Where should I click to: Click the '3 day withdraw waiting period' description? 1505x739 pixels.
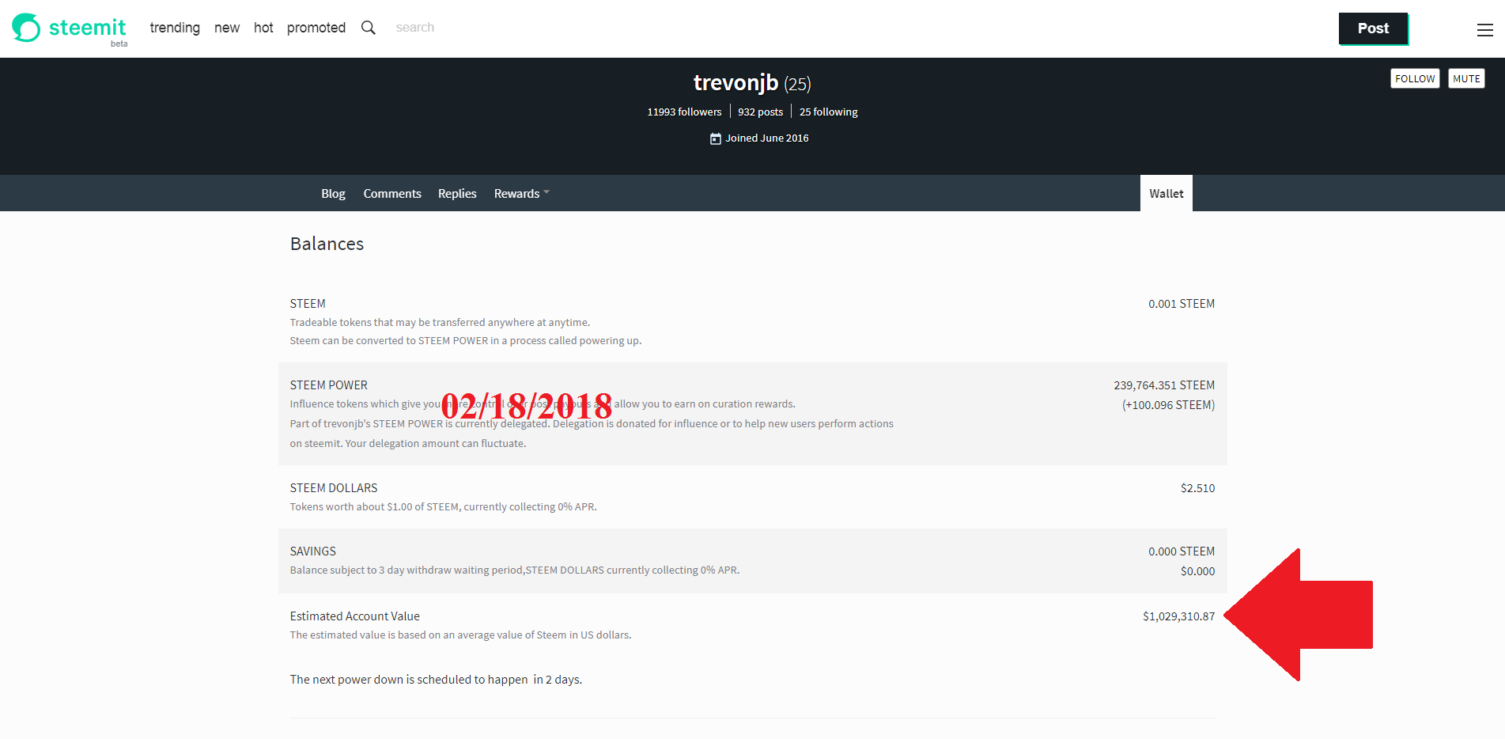[515, 570]
